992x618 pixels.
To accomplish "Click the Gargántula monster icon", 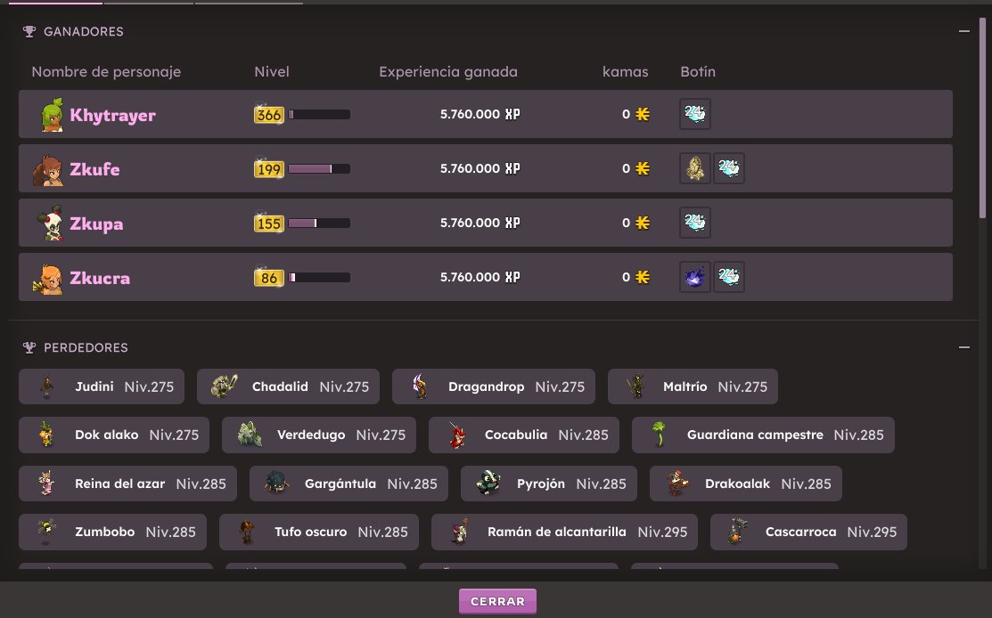I will (x=276, y=484).
